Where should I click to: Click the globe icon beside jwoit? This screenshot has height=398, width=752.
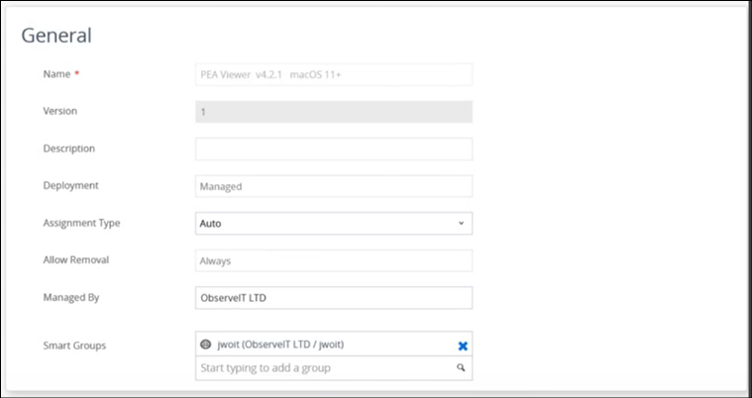206,345
